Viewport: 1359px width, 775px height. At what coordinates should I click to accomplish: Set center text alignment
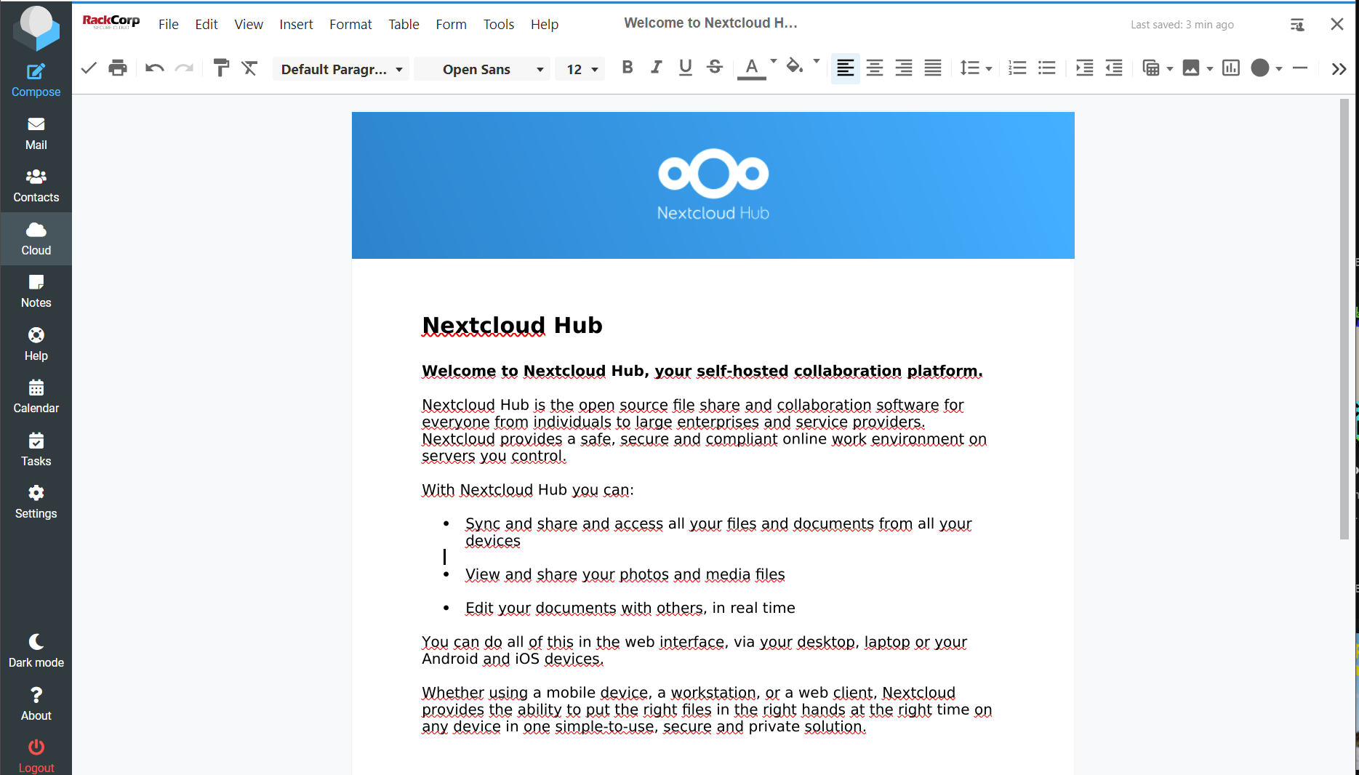coord(875,68)
